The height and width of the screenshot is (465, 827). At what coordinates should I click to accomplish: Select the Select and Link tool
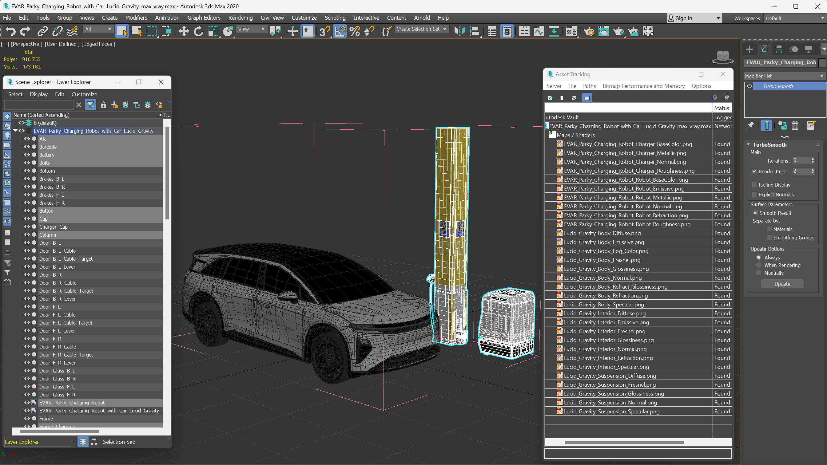(42, 31)
